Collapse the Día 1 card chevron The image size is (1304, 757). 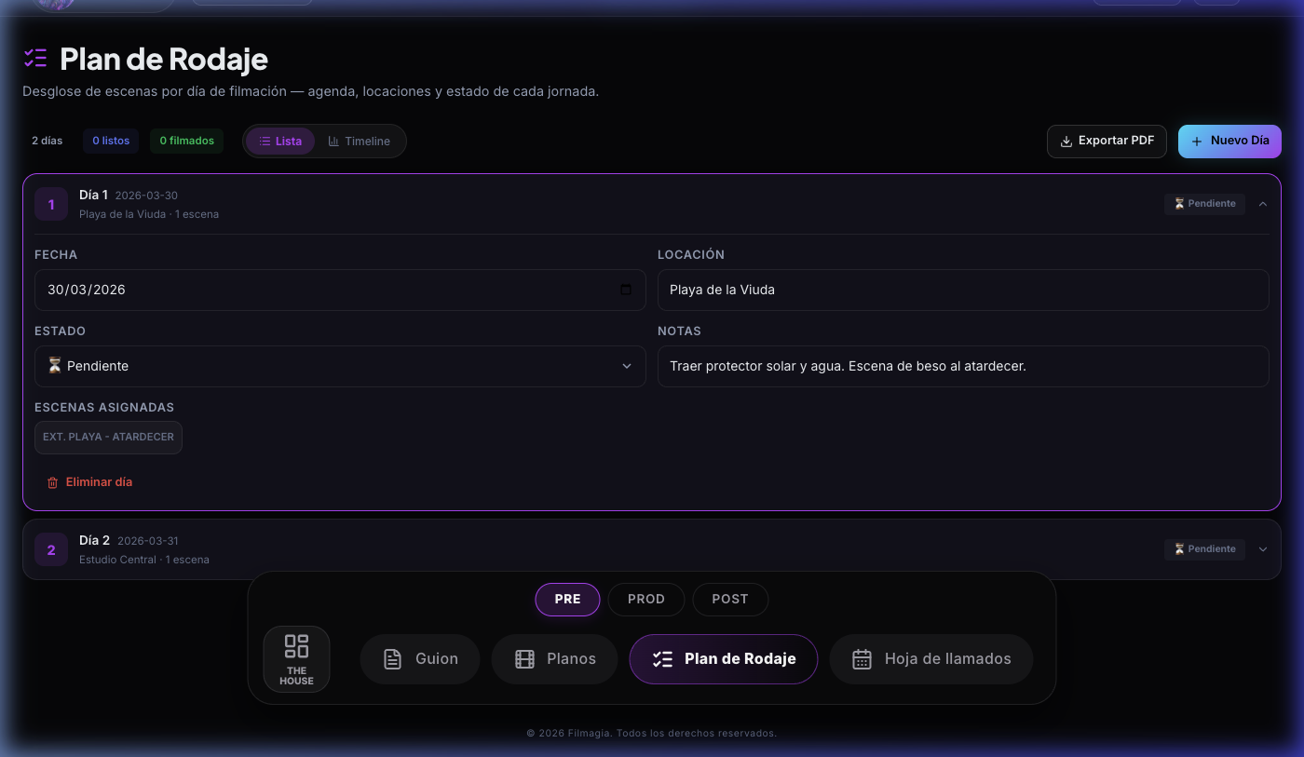tap(1263, 204)
